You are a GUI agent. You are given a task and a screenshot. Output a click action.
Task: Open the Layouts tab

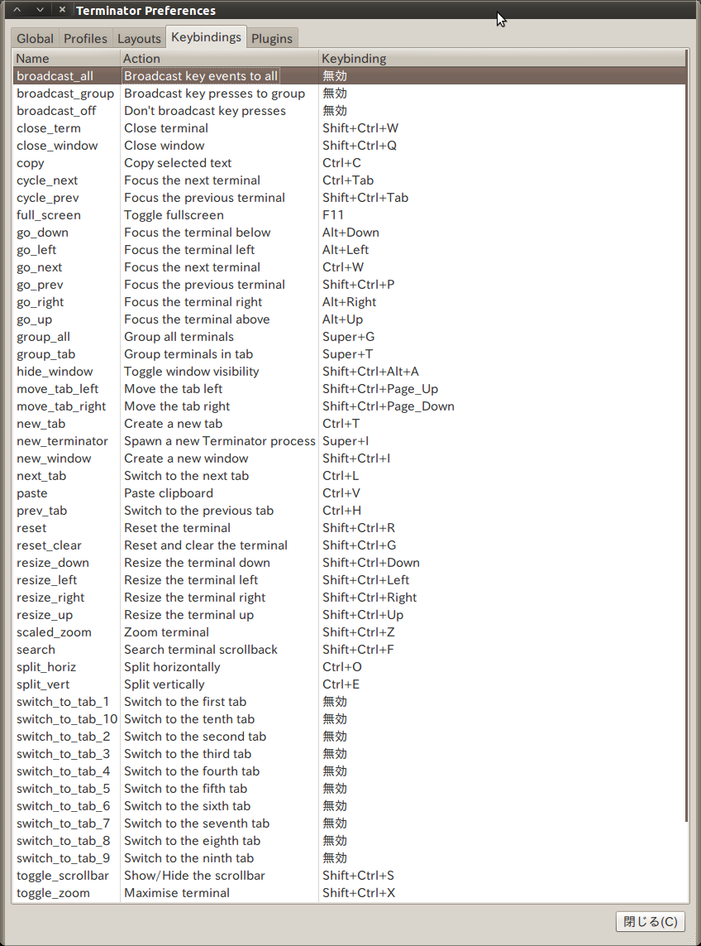139,38
